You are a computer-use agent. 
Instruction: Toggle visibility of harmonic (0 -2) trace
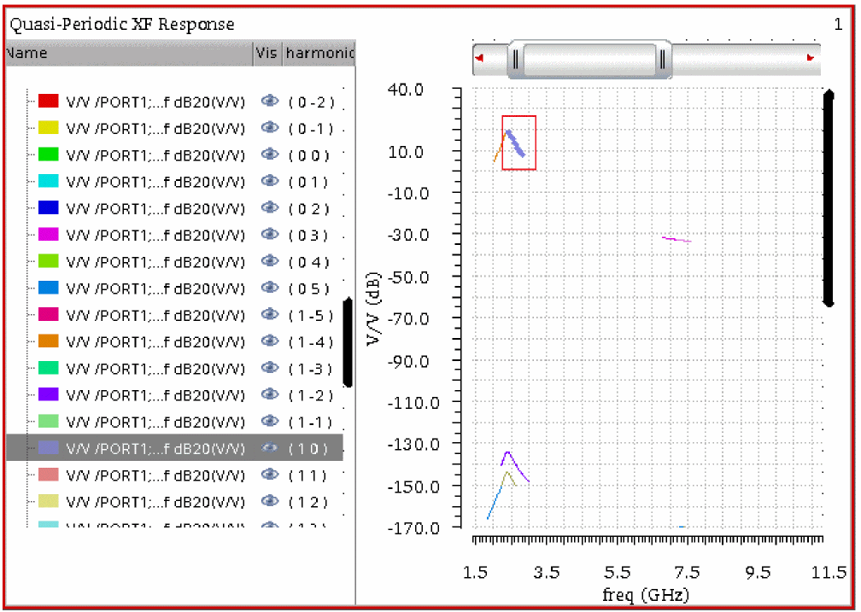270,101
